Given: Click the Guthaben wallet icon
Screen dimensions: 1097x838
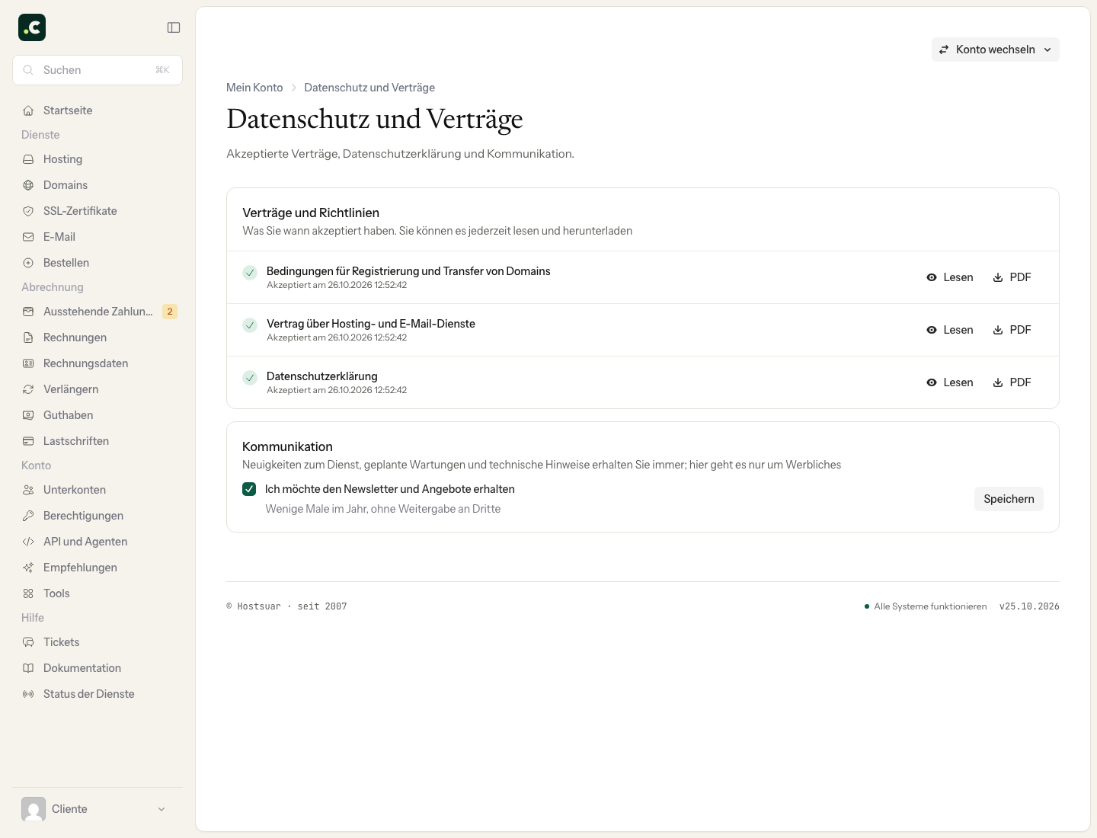Looking at the screenshot, I should tap(28, 415).
